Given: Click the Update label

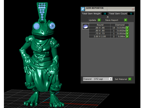Looking at the screenshot, I should coord(92,20).
